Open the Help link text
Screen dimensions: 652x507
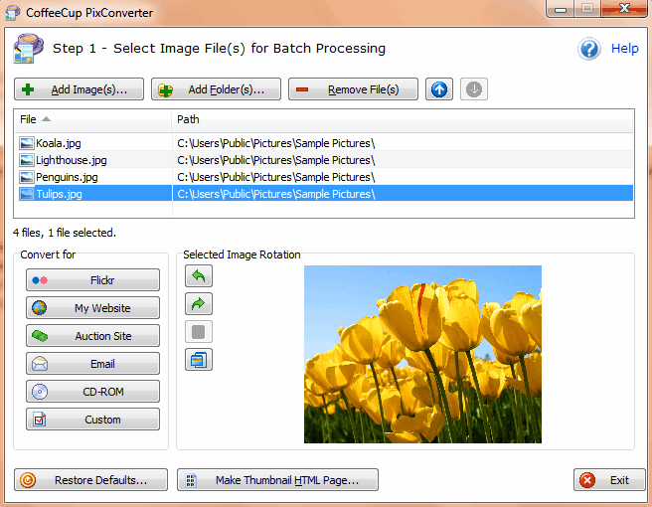pyautogui.click(x=624, y=49)
